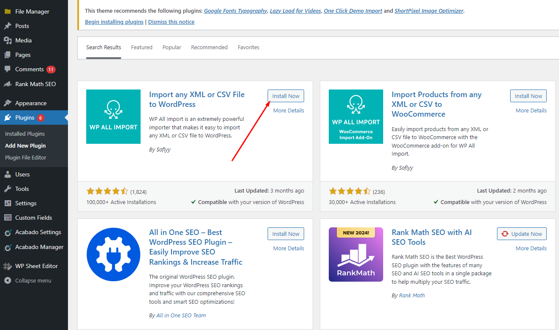Viewport: 559px width, 330px height.
Task: Switch to the Favorites tab
Action: [248, 47]
